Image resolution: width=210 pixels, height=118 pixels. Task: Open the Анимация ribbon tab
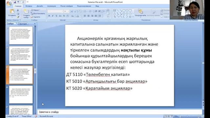pyautogui.click(x=52, y=6)
